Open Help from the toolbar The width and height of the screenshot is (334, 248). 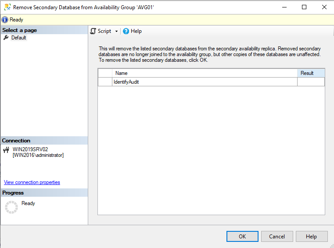tap(132, 31)
